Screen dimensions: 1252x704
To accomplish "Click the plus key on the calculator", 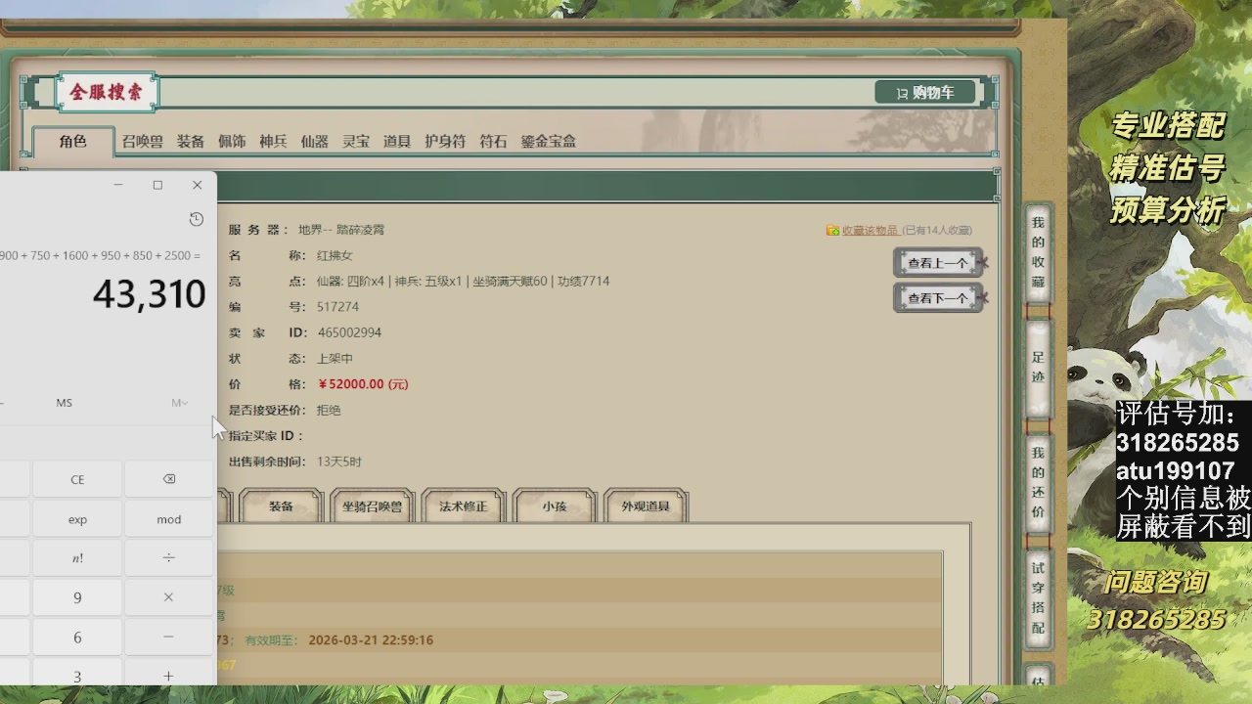I will 168,676.
